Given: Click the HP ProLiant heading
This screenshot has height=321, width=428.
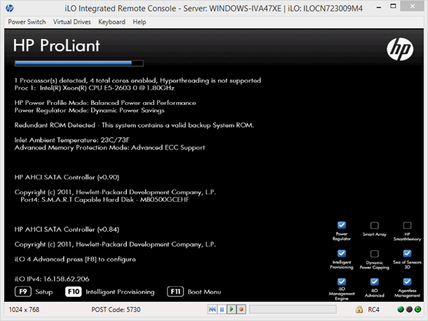Looking at the screenshot, I should point(56,45).
